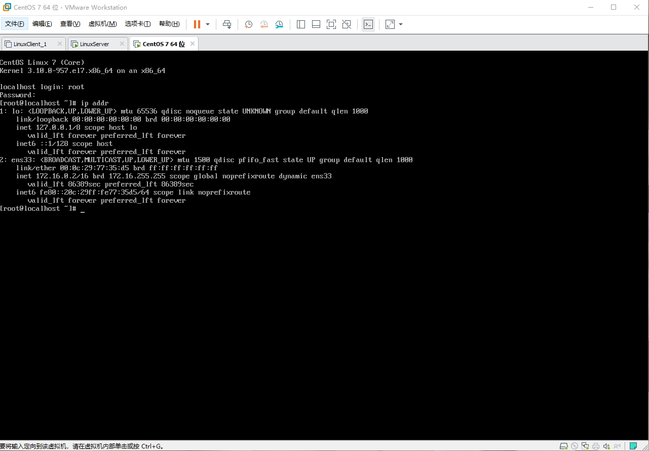Click the 'ip addr' command text
Image resolution: width=649 pixels, height=451 pixels.
[x=95, y=103]
